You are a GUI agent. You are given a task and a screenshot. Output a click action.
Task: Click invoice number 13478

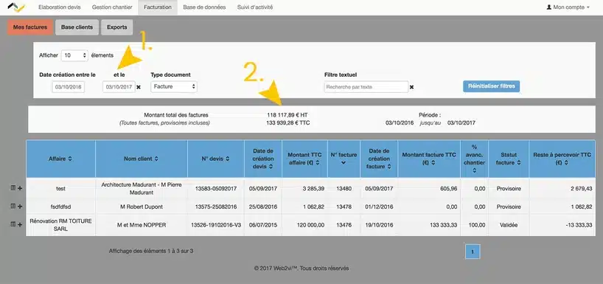pos(344,207)
